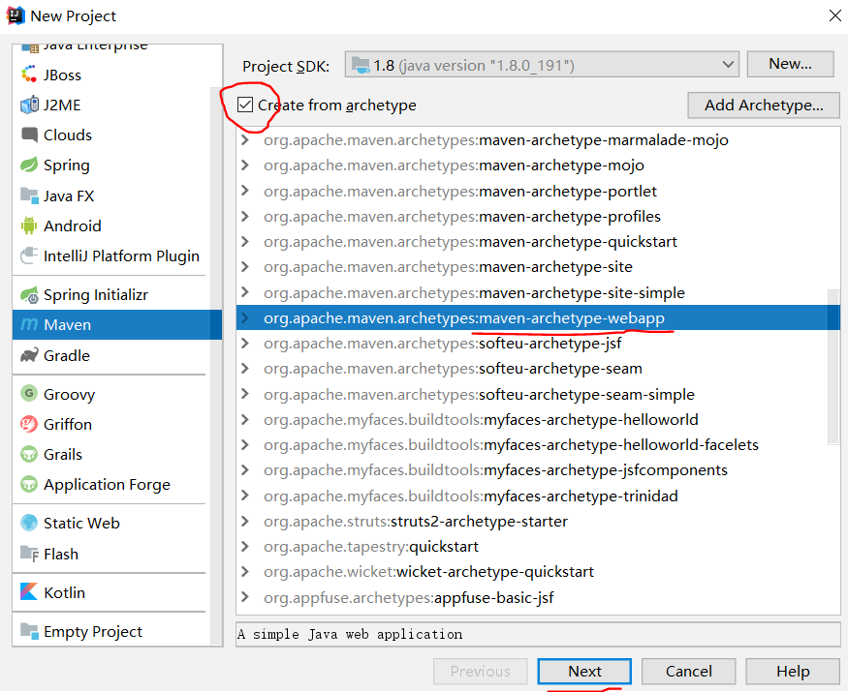Click the Java FX folder icon
848x692 pixels.
pyautogui.click(x=29, y=195)
